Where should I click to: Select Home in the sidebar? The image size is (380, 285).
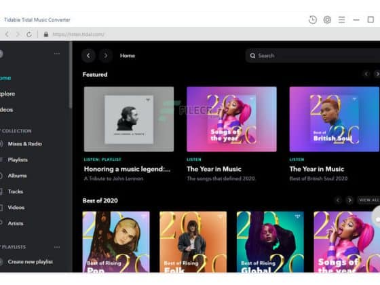point(5,78)
